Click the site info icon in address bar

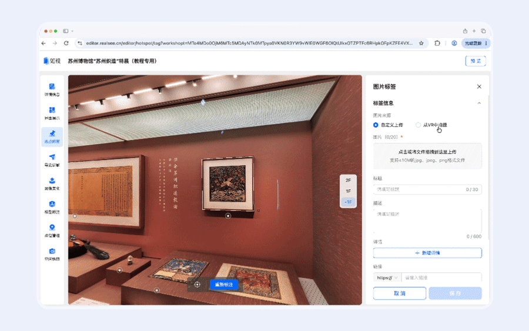coord(79,43)
